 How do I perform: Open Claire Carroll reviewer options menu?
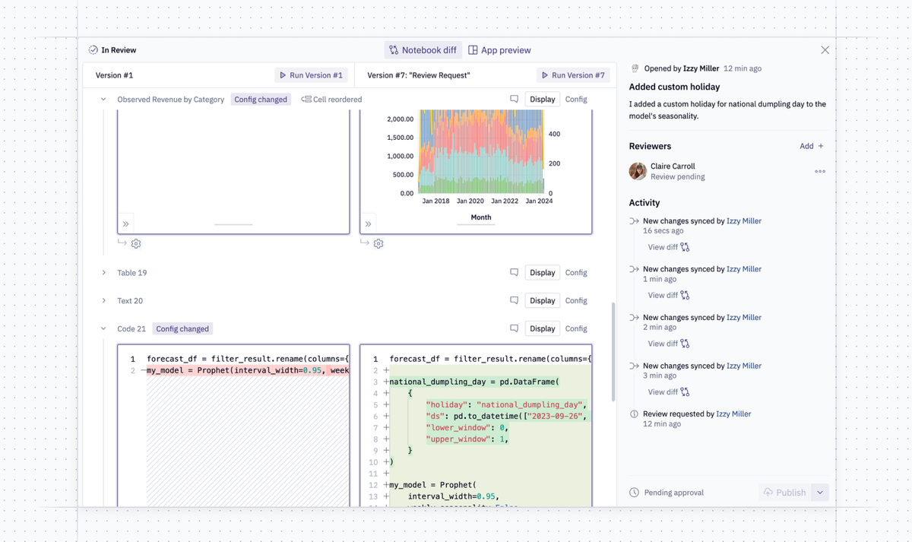click(x=820, y=171)
